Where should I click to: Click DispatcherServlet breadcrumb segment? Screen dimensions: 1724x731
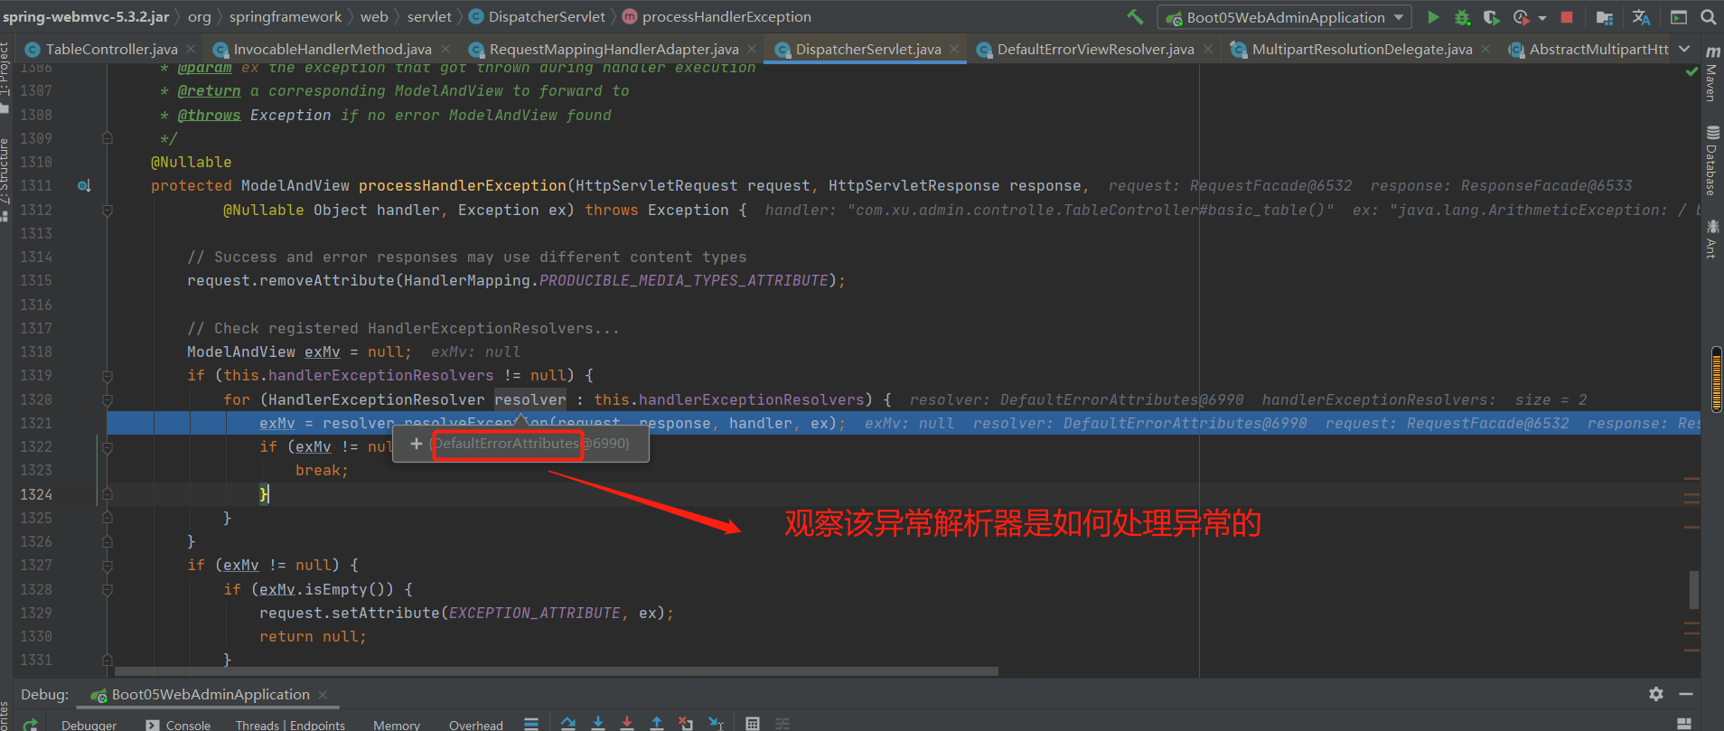537,16
